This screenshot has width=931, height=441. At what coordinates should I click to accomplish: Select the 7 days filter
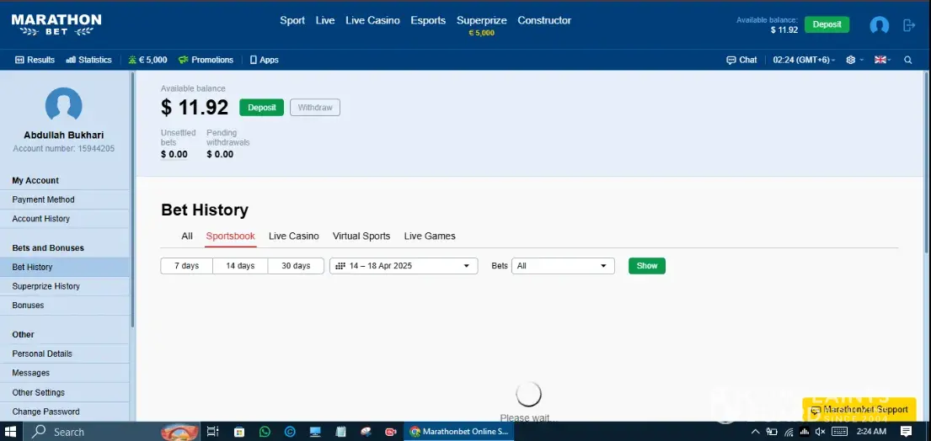(186, 266)
